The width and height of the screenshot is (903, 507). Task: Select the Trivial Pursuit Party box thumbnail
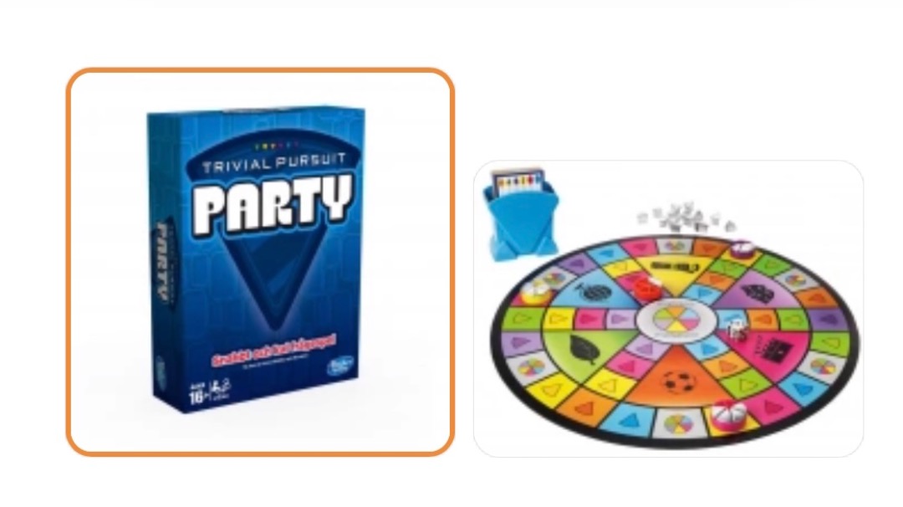click(260, 262)
